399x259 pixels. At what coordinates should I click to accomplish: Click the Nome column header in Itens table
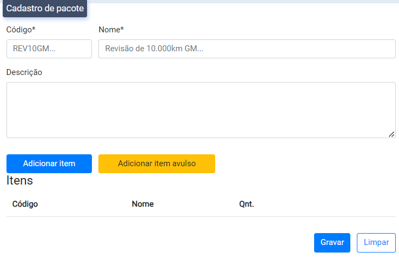(143, 204)
